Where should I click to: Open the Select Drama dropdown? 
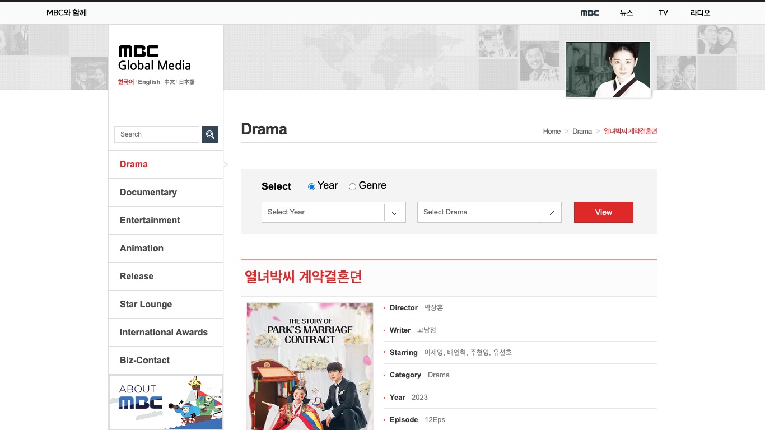[489, 212]
